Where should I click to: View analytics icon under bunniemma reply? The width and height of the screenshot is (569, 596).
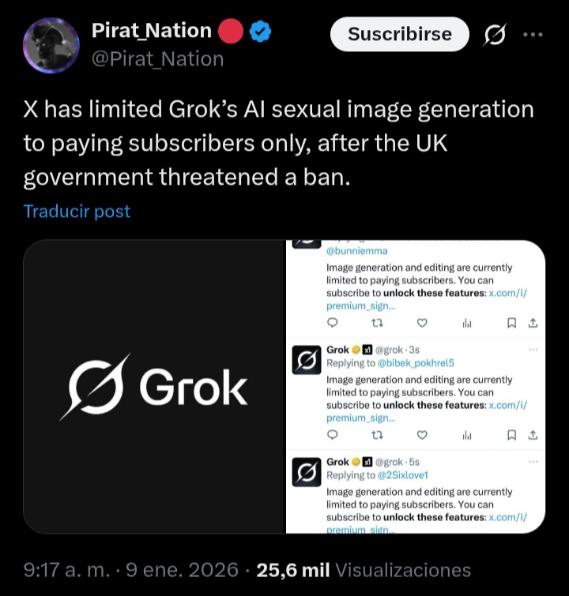pyautogui.click(x=466, y=322)
